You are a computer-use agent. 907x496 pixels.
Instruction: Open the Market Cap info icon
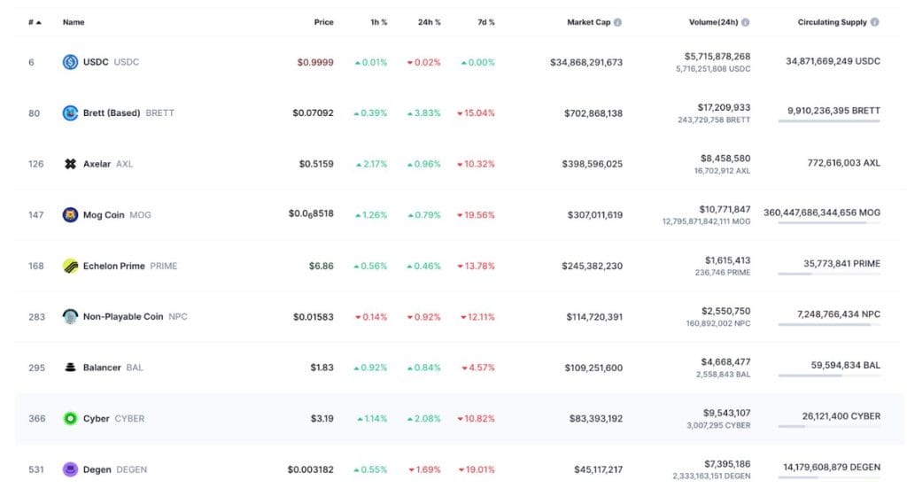tap(617, 22)
